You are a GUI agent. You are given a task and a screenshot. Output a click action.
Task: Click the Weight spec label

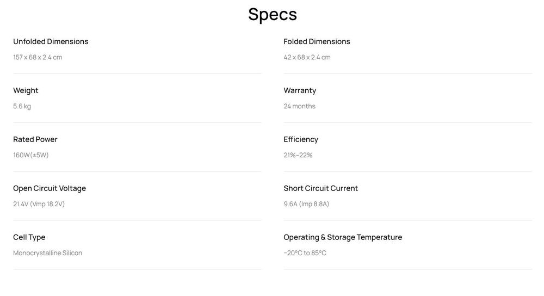point(26,90)
